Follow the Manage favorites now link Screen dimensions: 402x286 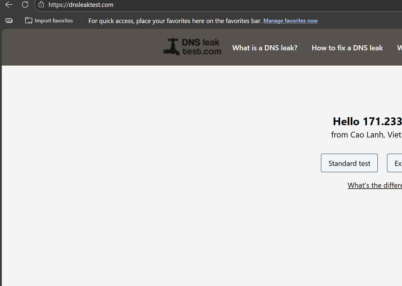pyautogui.click(x=290, y=21)
